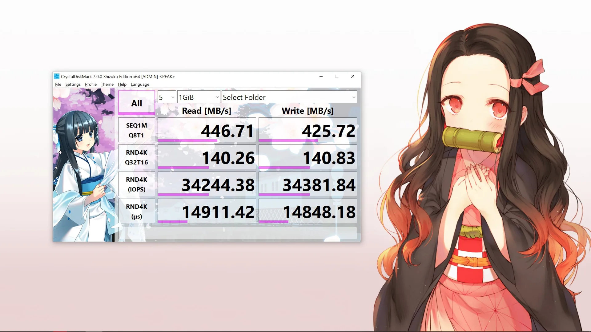The image size is (591, 332).
Task: Start the SEQ1M Q8T1 test
Action: 137,130
